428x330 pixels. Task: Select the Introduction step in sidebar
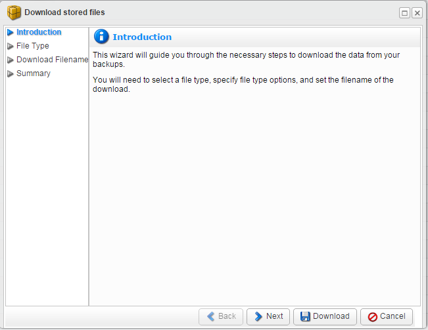pos(39,32)
